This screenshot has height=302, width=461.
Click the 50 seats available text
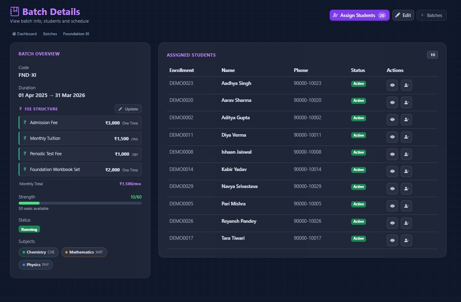point(34,209)
